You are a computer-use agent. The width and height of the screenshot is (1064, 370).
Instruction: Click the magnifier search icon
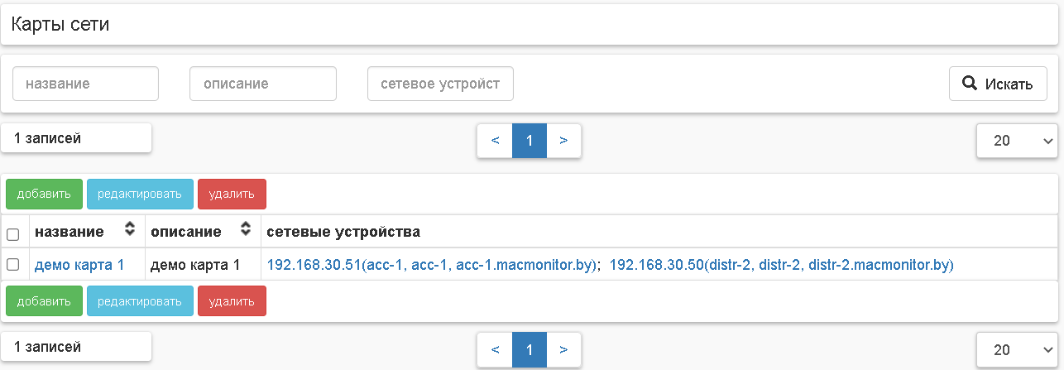pyautogui.click(x=970, y=84)
